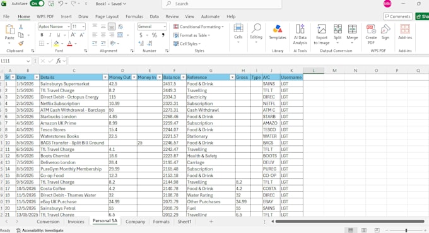Click the zoom slider in status bar

pos(406,230)
